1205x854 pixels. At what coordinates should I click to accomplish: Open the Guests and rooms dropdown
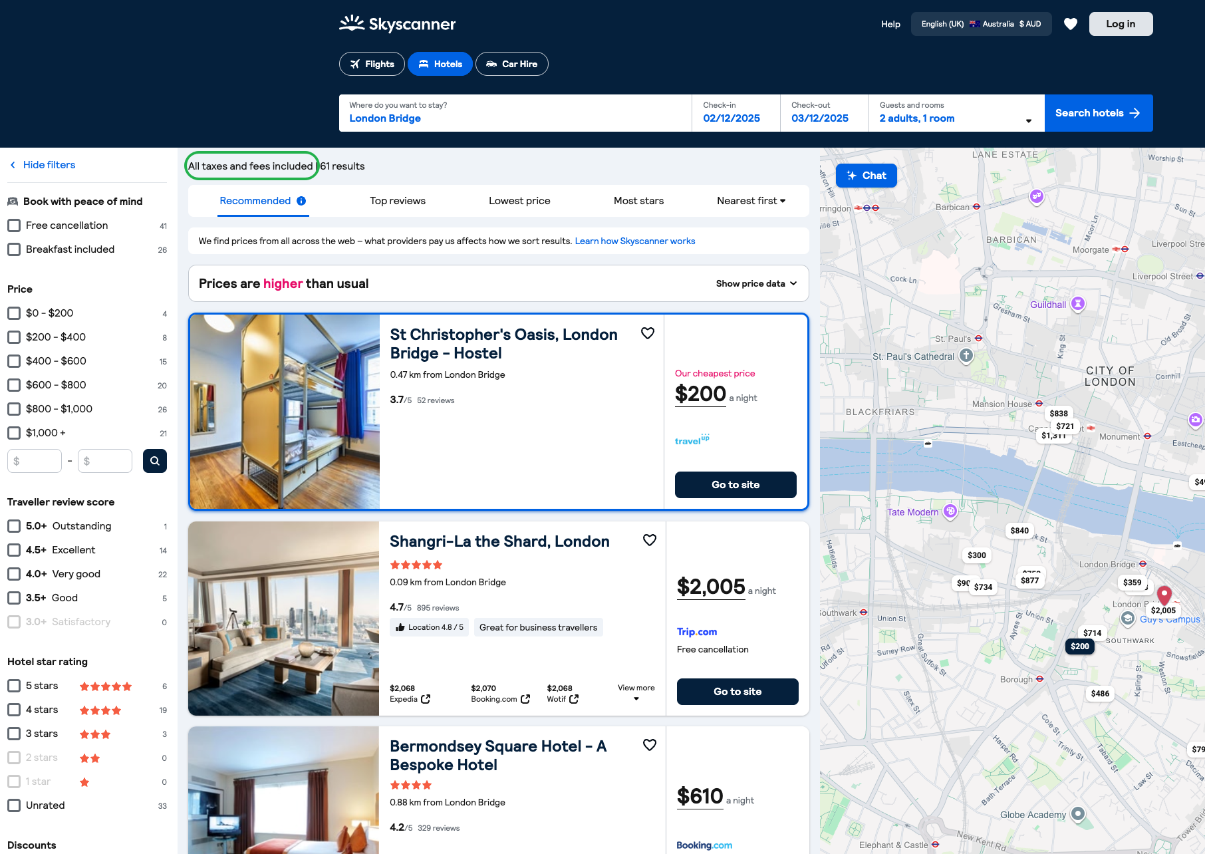tap(956, 113)
